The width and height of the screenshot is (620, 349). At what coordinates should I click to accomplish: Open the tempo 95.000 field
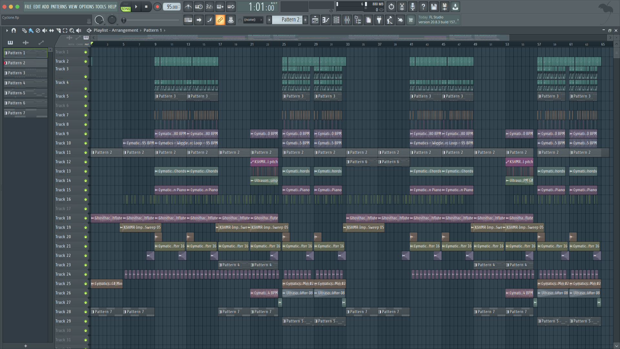pos(172,7)
